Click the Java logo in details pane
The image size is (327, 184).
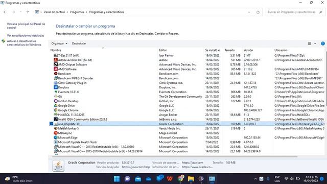point(58,166)
